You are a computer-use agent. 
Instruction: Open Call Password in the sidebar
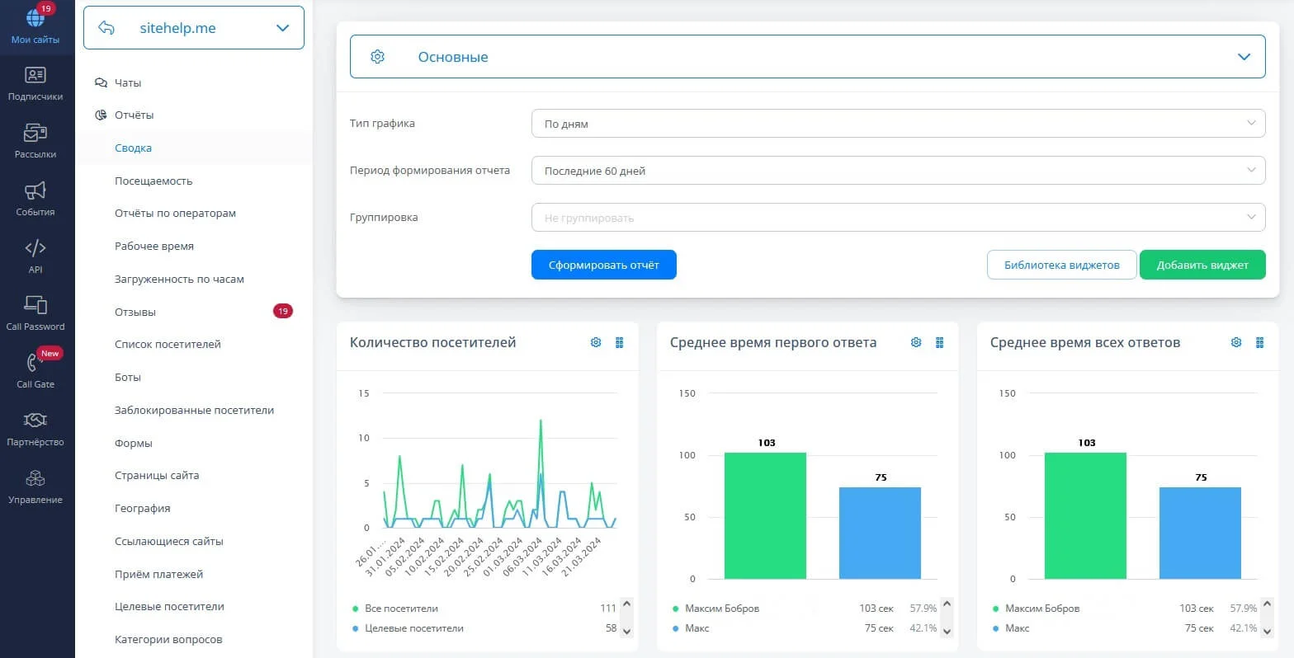[x=35, y=305]
